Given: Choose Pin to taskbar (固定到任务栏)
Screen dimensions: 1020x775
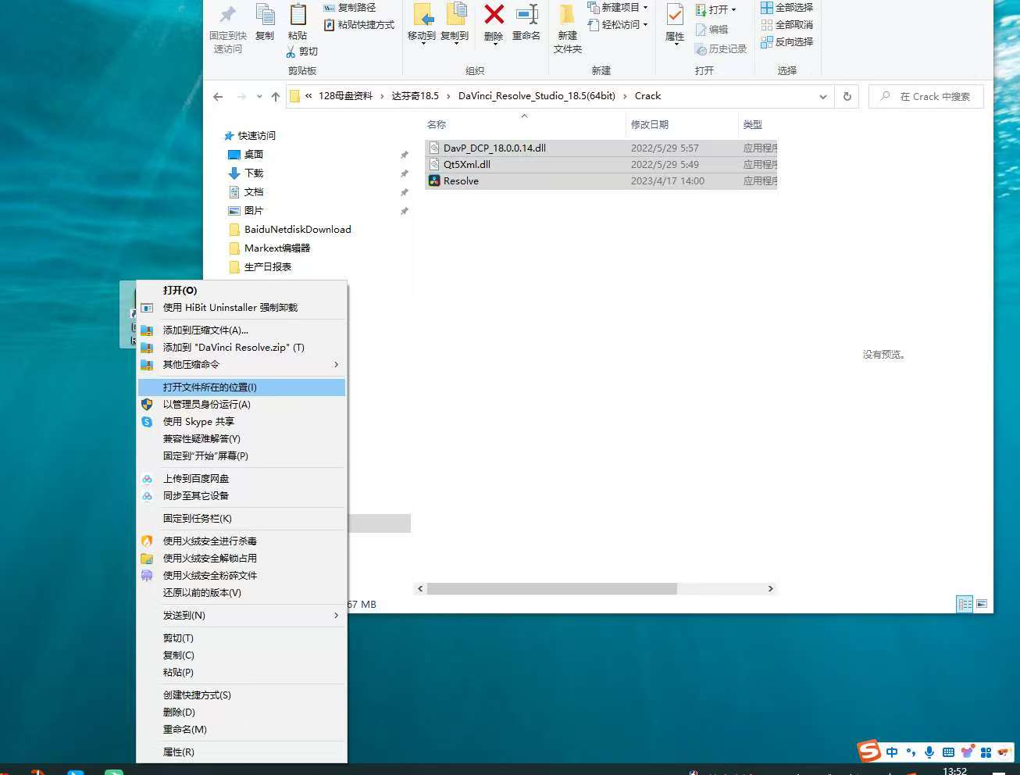Looking at the screenshot, I should point(241,519).
